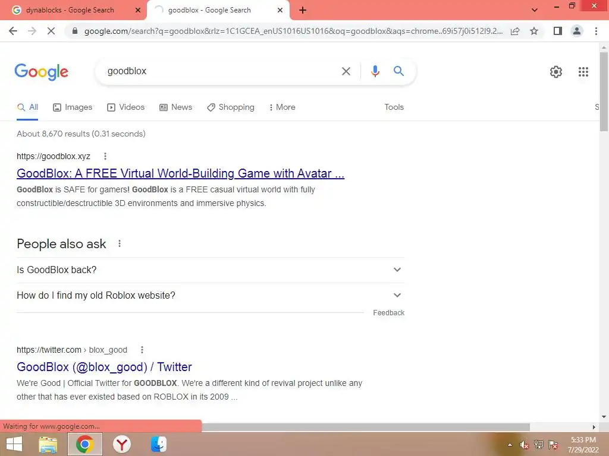Image resolution: width=609 pixels, height=456 pixels.
Task: Open the taskbar clock and date
Action: (x=583, y=445)
